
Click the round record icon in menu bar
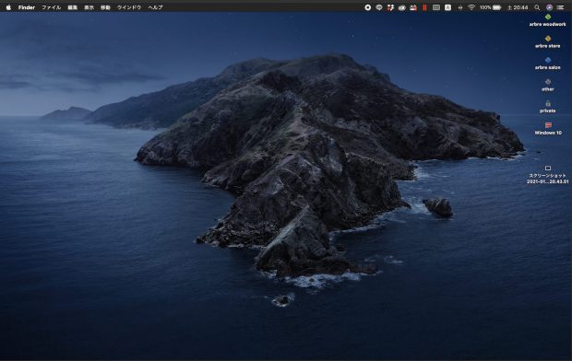(x=368, y=7)
